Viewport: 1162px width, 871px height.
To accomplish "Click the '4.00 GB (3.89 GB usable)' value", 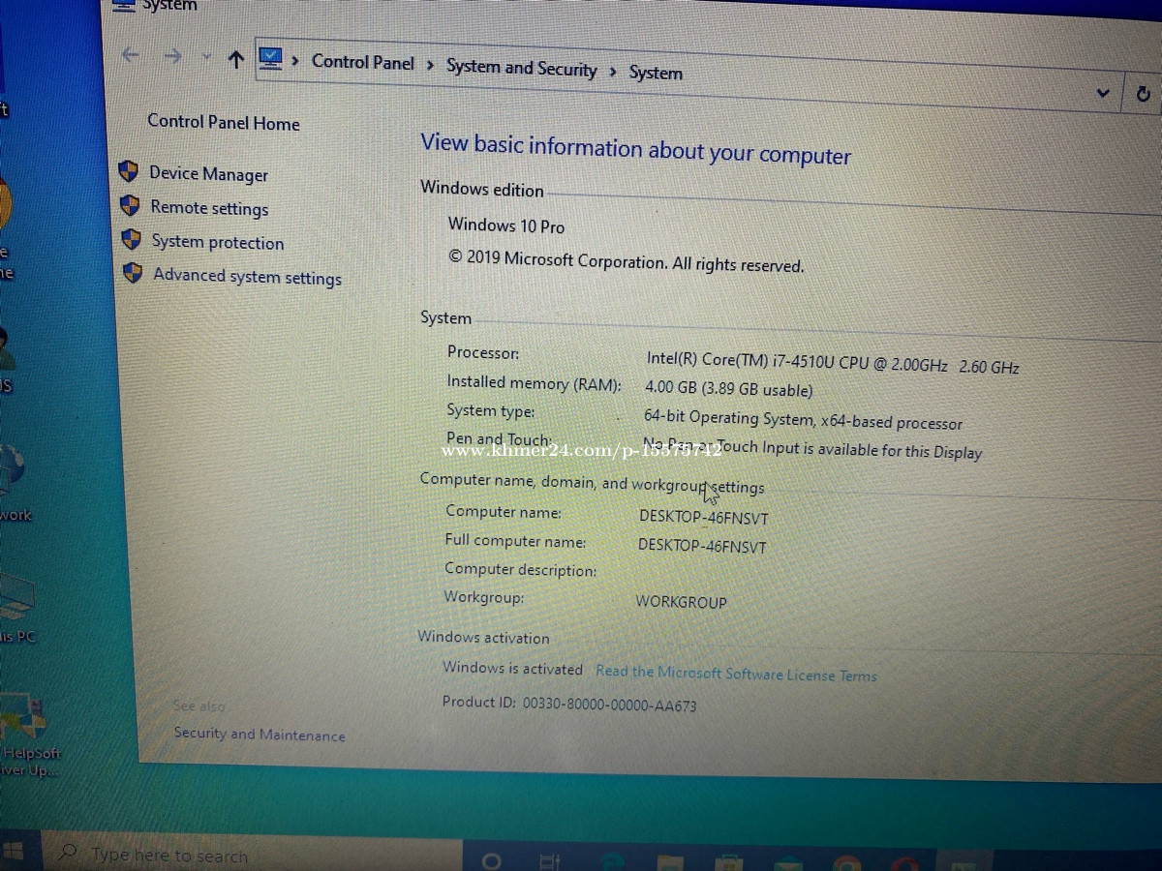I will [729, 389].
